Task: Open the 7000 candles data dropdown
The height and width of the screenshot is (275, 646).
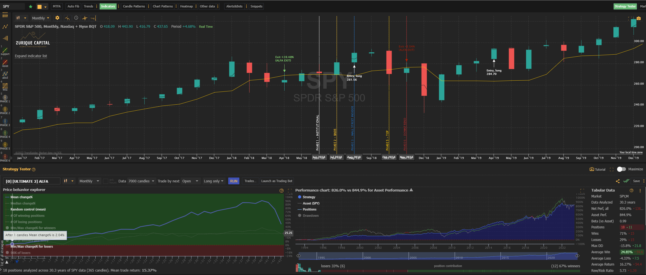Action: 141,181
